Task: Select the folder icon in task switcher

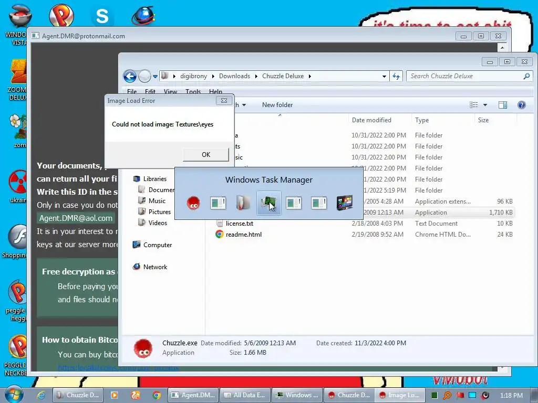Action: click(243, 203)
